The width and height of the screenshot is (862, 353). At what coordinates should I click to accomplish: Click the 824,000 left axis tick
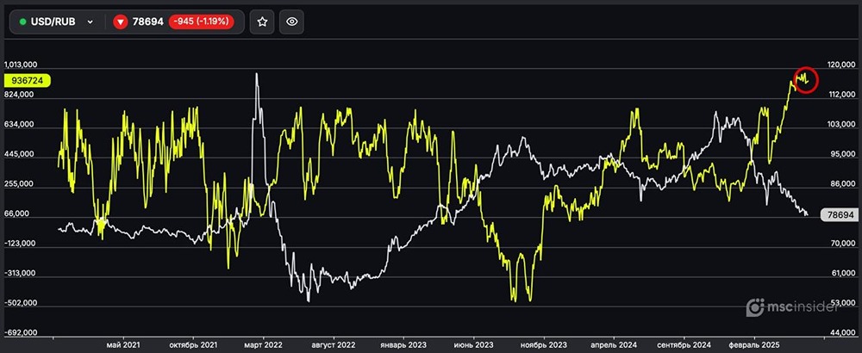click(19, 95)
